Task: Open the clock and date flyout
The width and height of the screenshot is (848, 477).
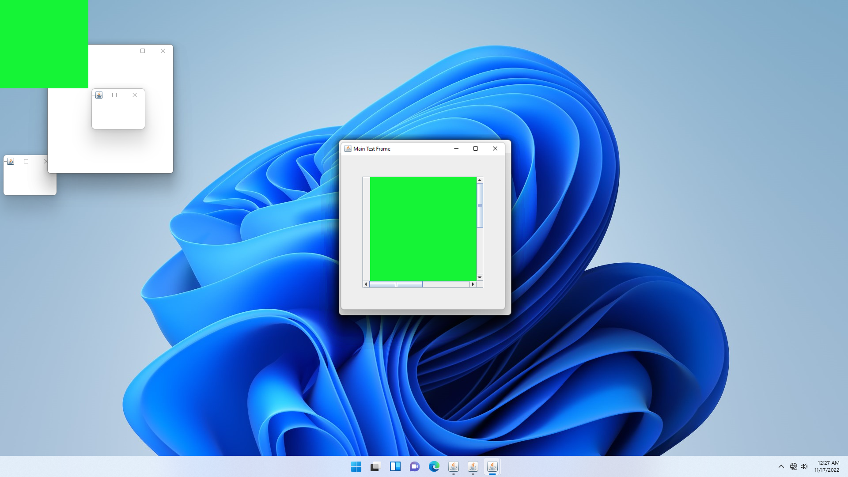Action: pos(828,466)
